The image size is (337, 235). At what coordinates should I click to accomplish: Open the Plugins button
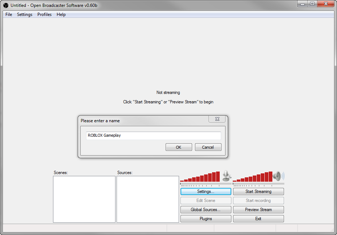coord(206,218)
